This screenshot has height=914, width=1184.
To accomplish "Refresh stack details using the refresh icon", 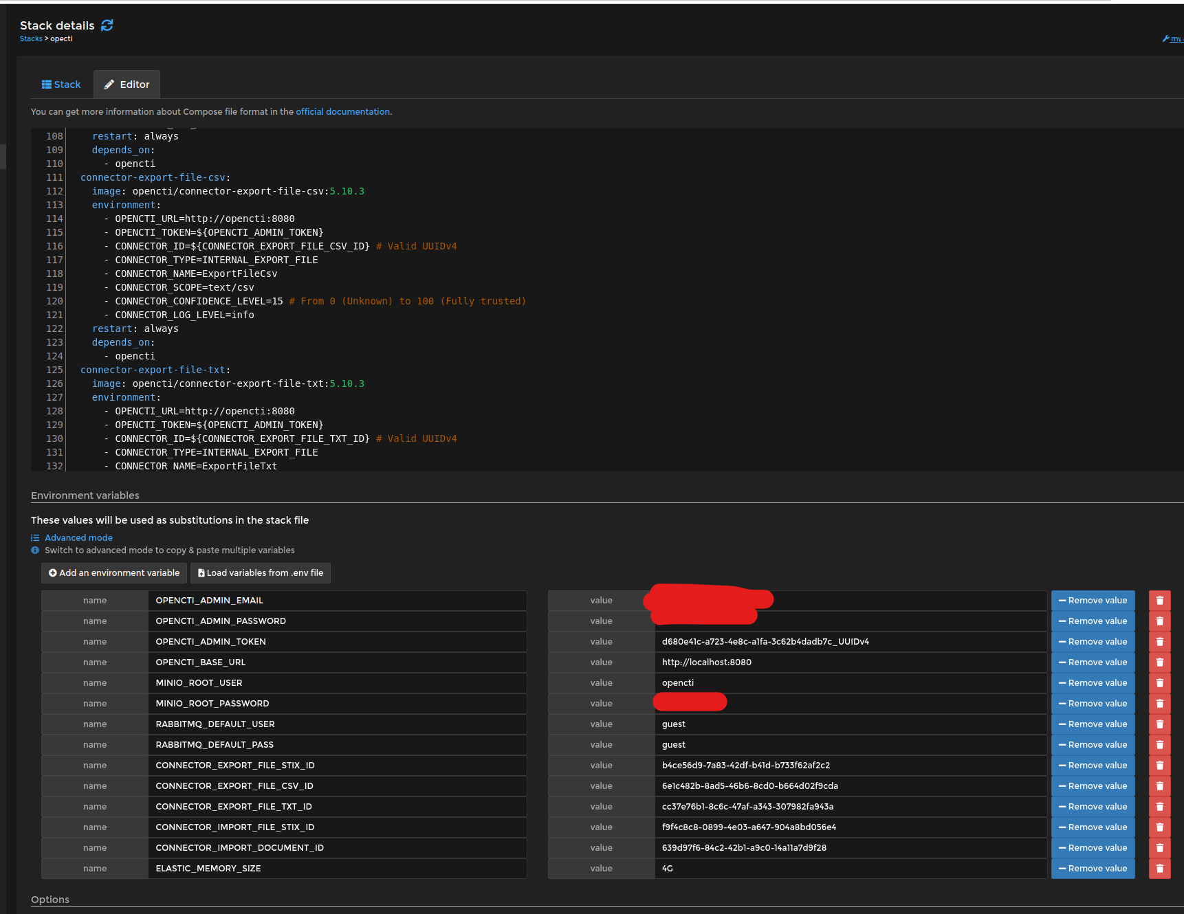I will coord(107,25).
